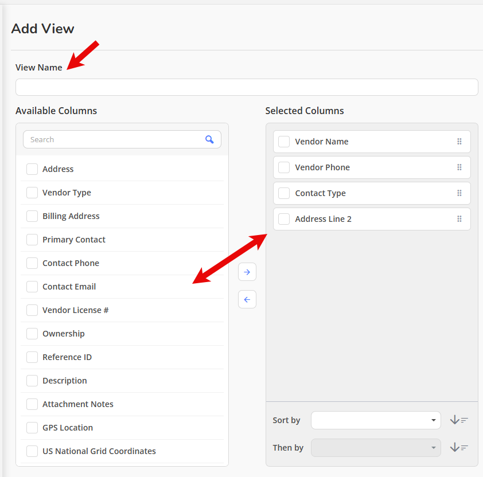Tick the GPS Location checkbox

pos(32,428)
